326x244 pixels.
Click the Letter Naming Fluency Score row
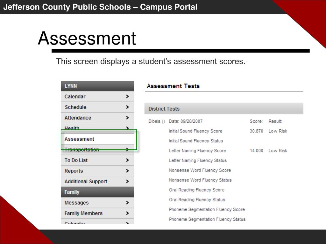click(x=197, y=151)
